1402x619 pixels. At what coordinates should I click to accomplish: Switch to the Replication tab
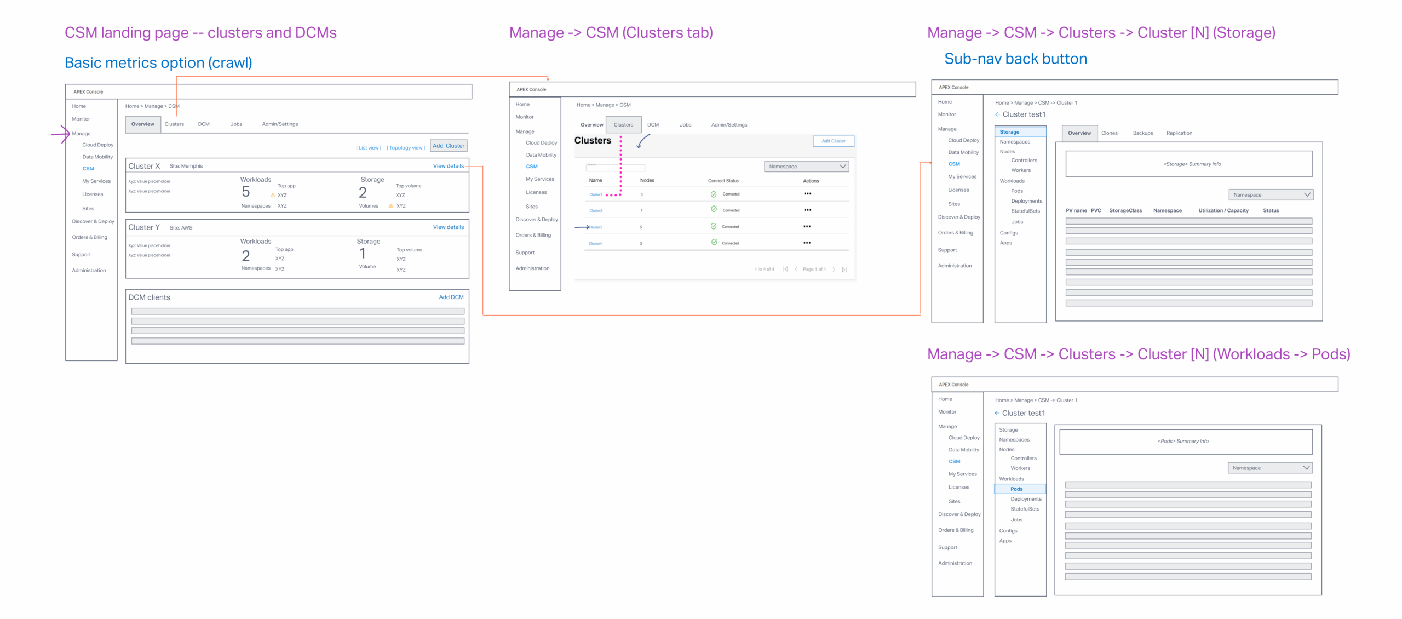(1179, 133)
